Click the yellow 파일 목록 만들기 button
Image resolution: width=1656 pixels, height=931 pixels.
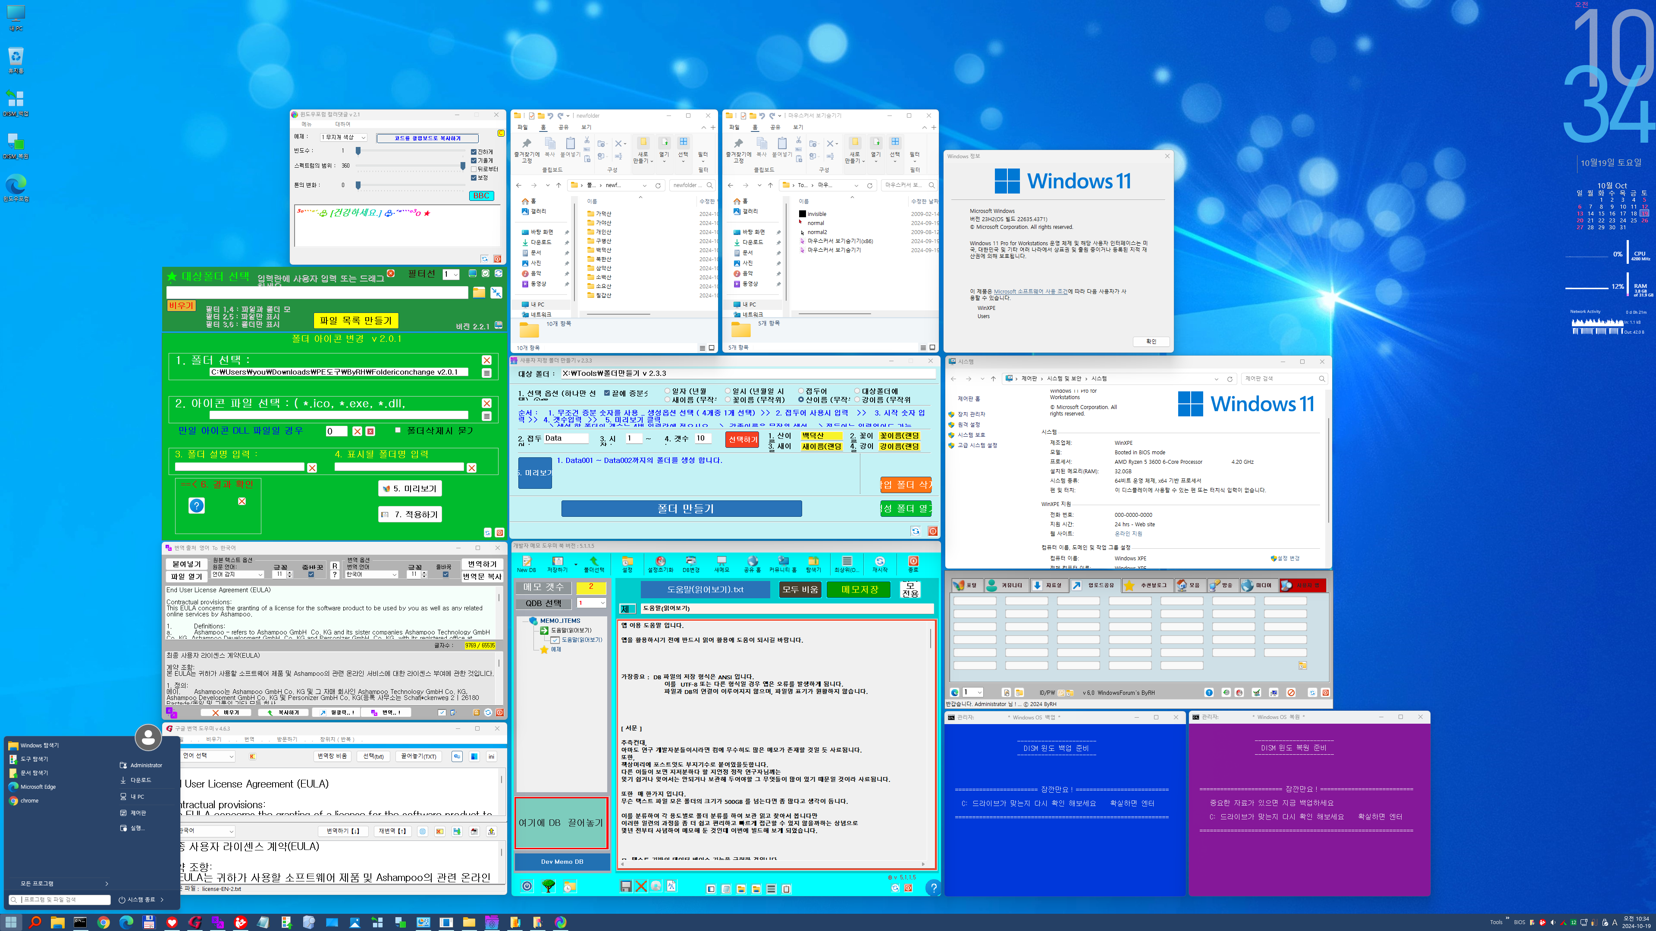[356, 320]
